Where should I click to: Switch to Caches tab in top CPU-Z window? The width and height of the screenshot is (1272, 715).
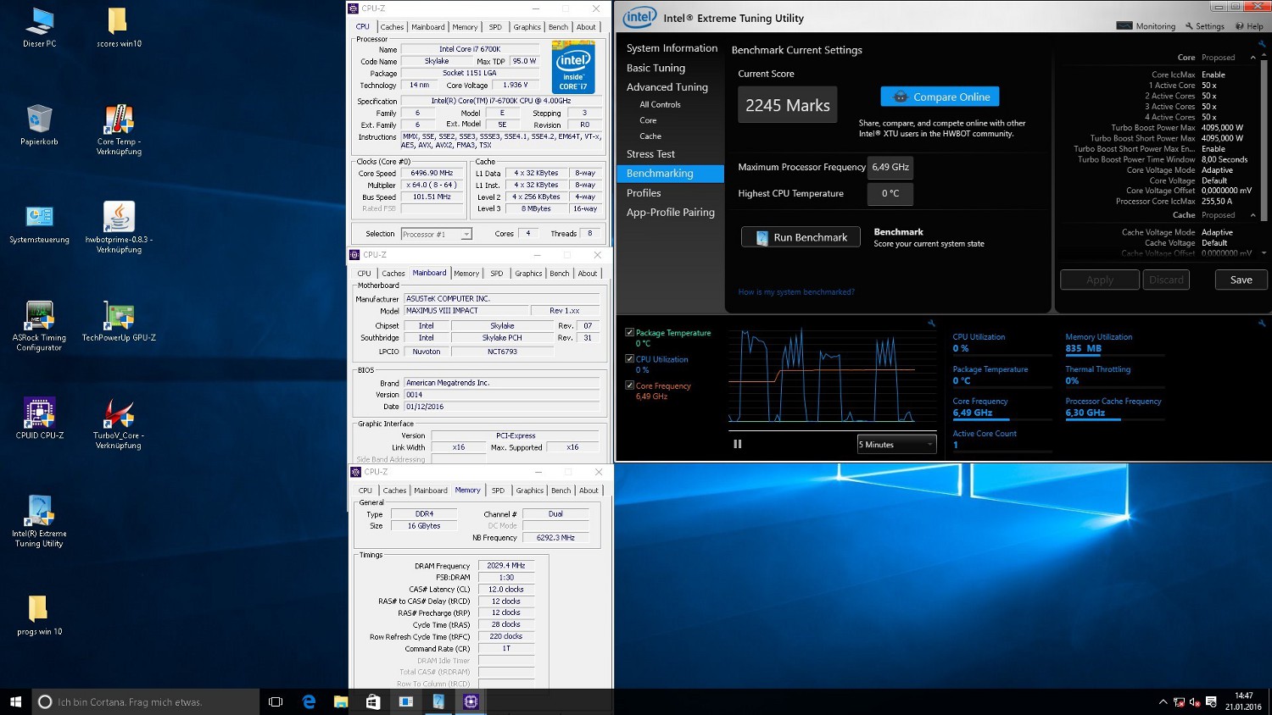(392, 27)
